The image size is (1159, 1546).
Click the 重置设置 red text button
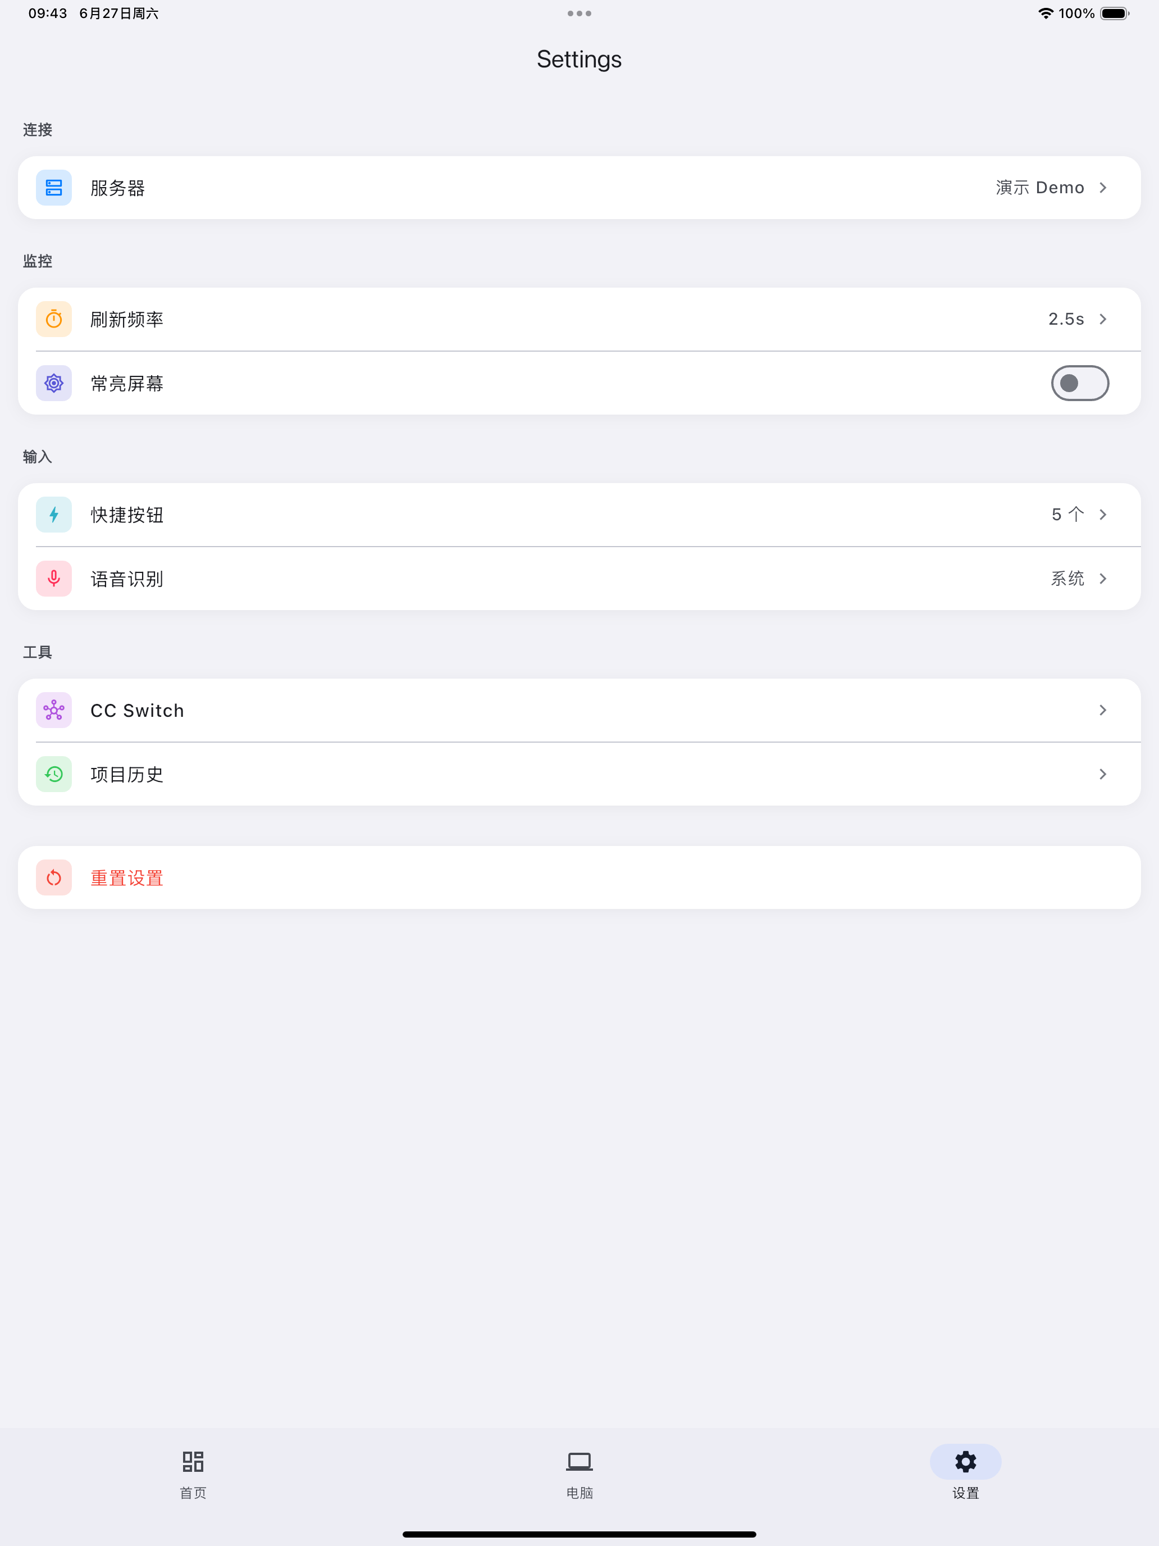pyautogui.click(x=127, y=878)
